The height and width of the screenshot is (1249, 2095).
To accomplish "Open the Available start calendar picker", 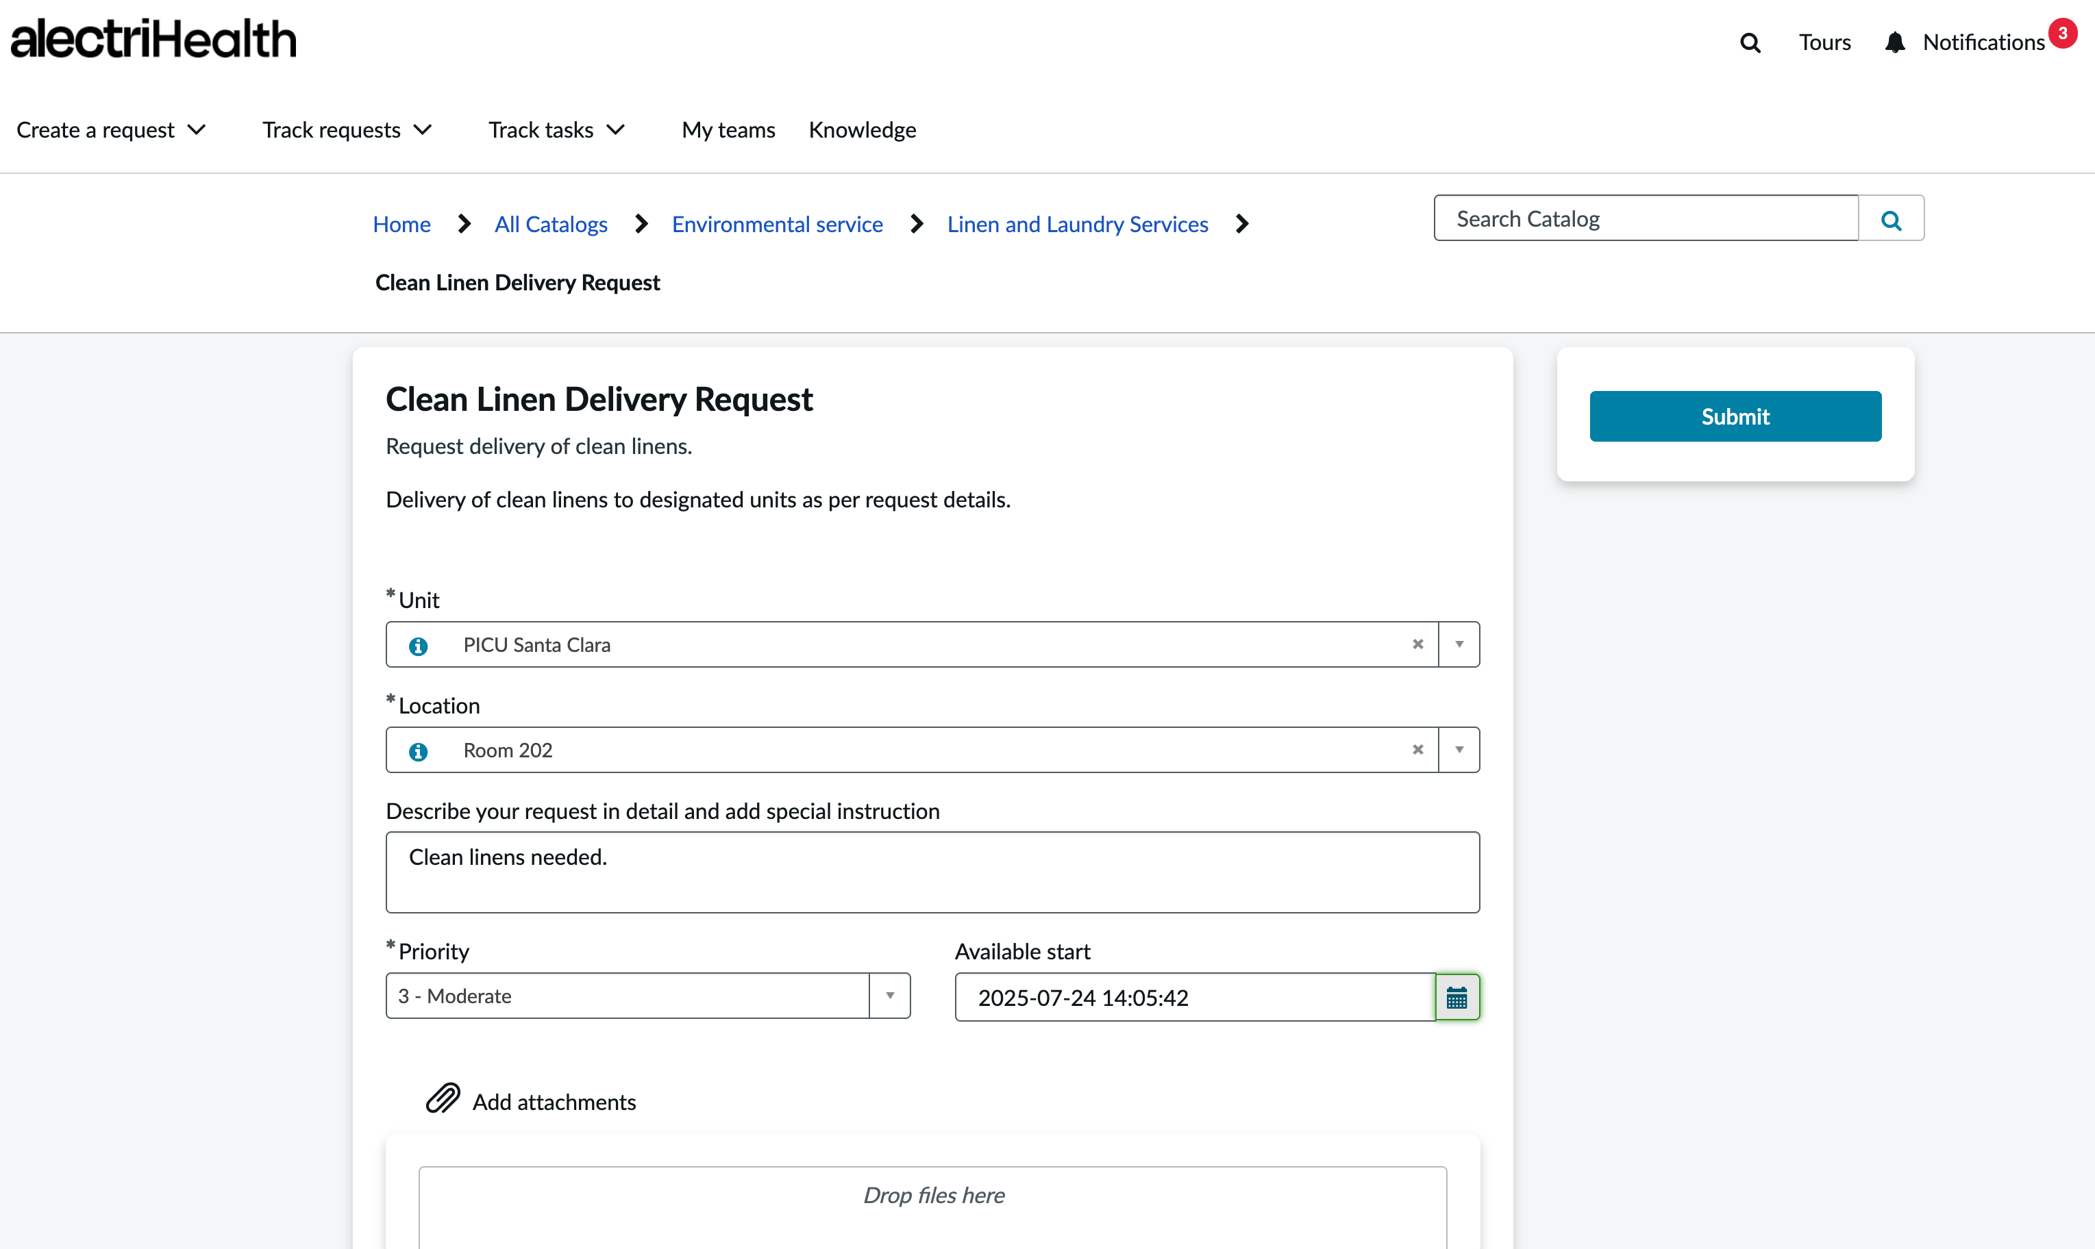I will [x=1456, y=997].
